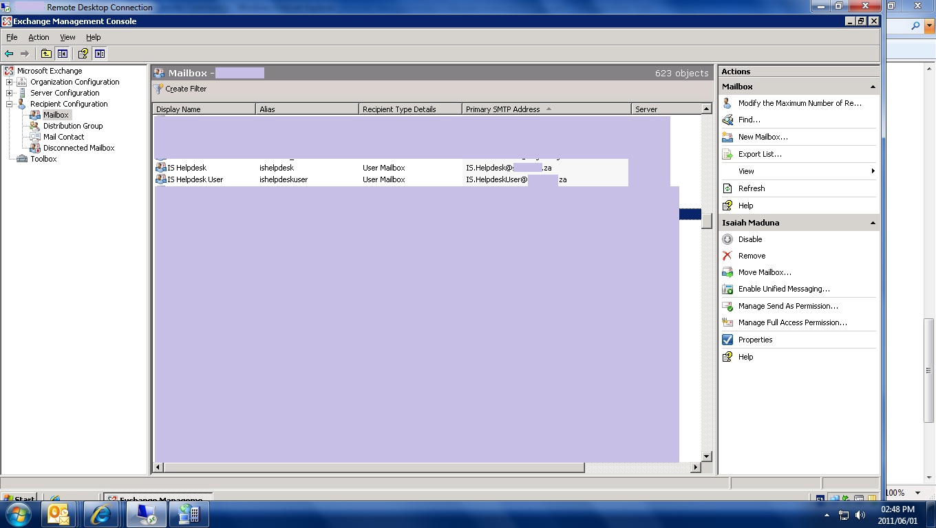Click the Disable mailbox icon

[x=727, y=239]
